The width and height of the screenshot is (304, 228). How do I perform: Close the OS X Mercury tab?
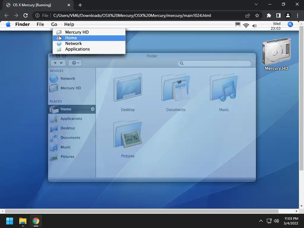(69, 5)
